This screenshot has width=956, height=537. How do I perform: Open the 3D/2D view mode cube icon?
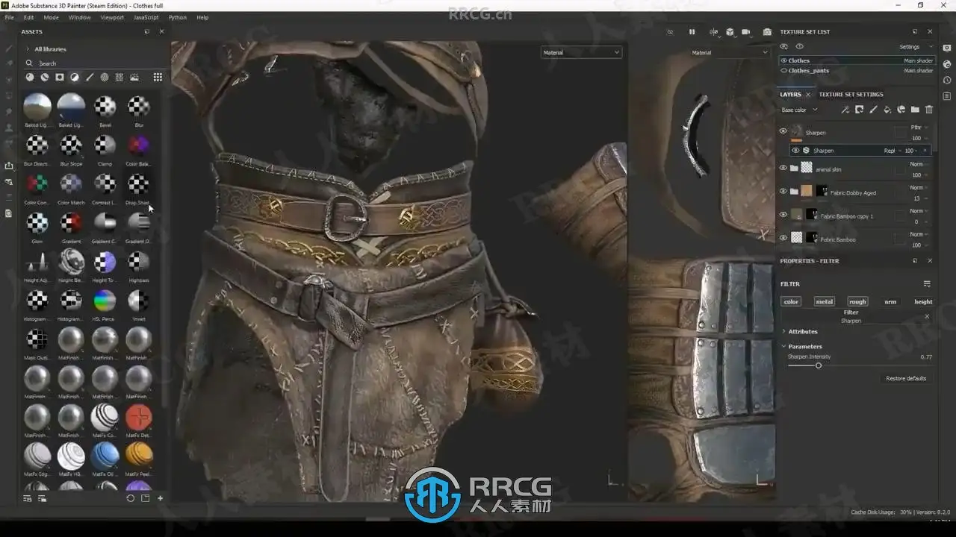point(730,32)
